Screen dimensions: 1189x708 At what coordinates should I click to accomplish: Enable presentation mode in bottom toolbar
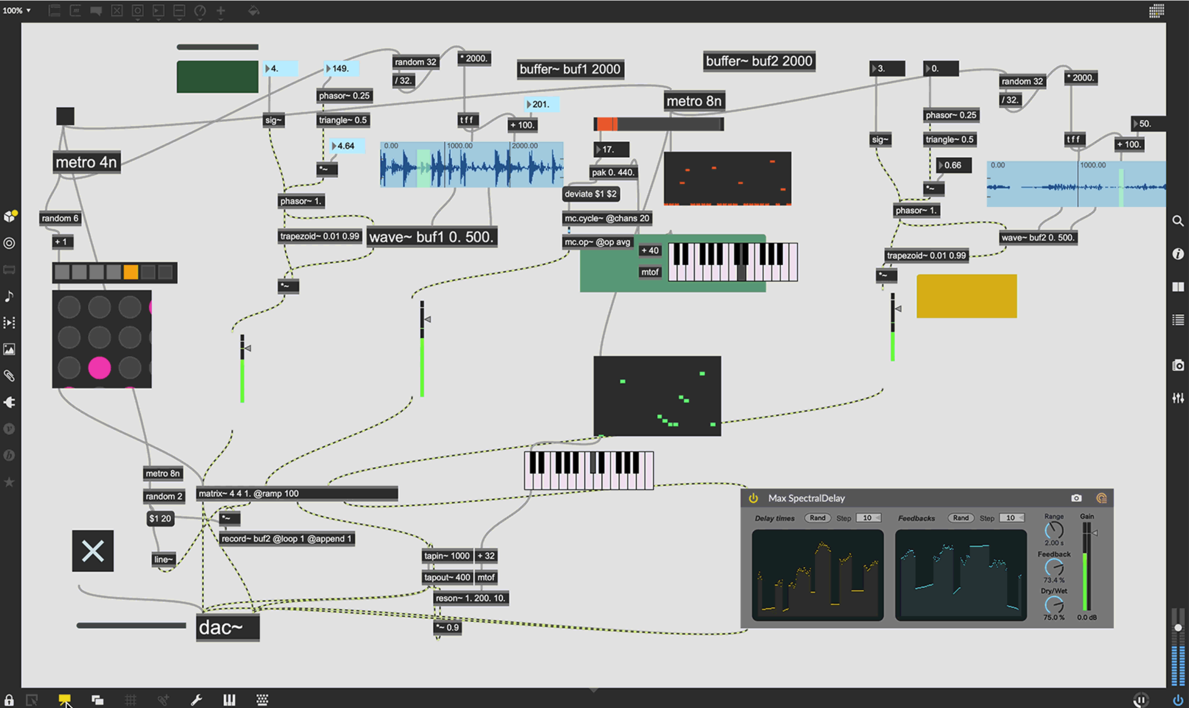(x=65, y=699)
